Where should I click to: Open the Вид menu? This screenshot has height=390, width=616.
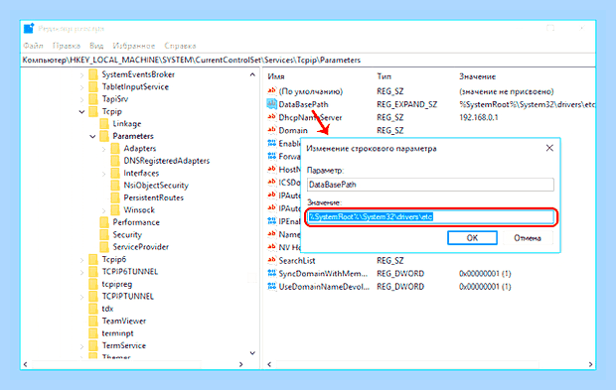pos(96,46)
